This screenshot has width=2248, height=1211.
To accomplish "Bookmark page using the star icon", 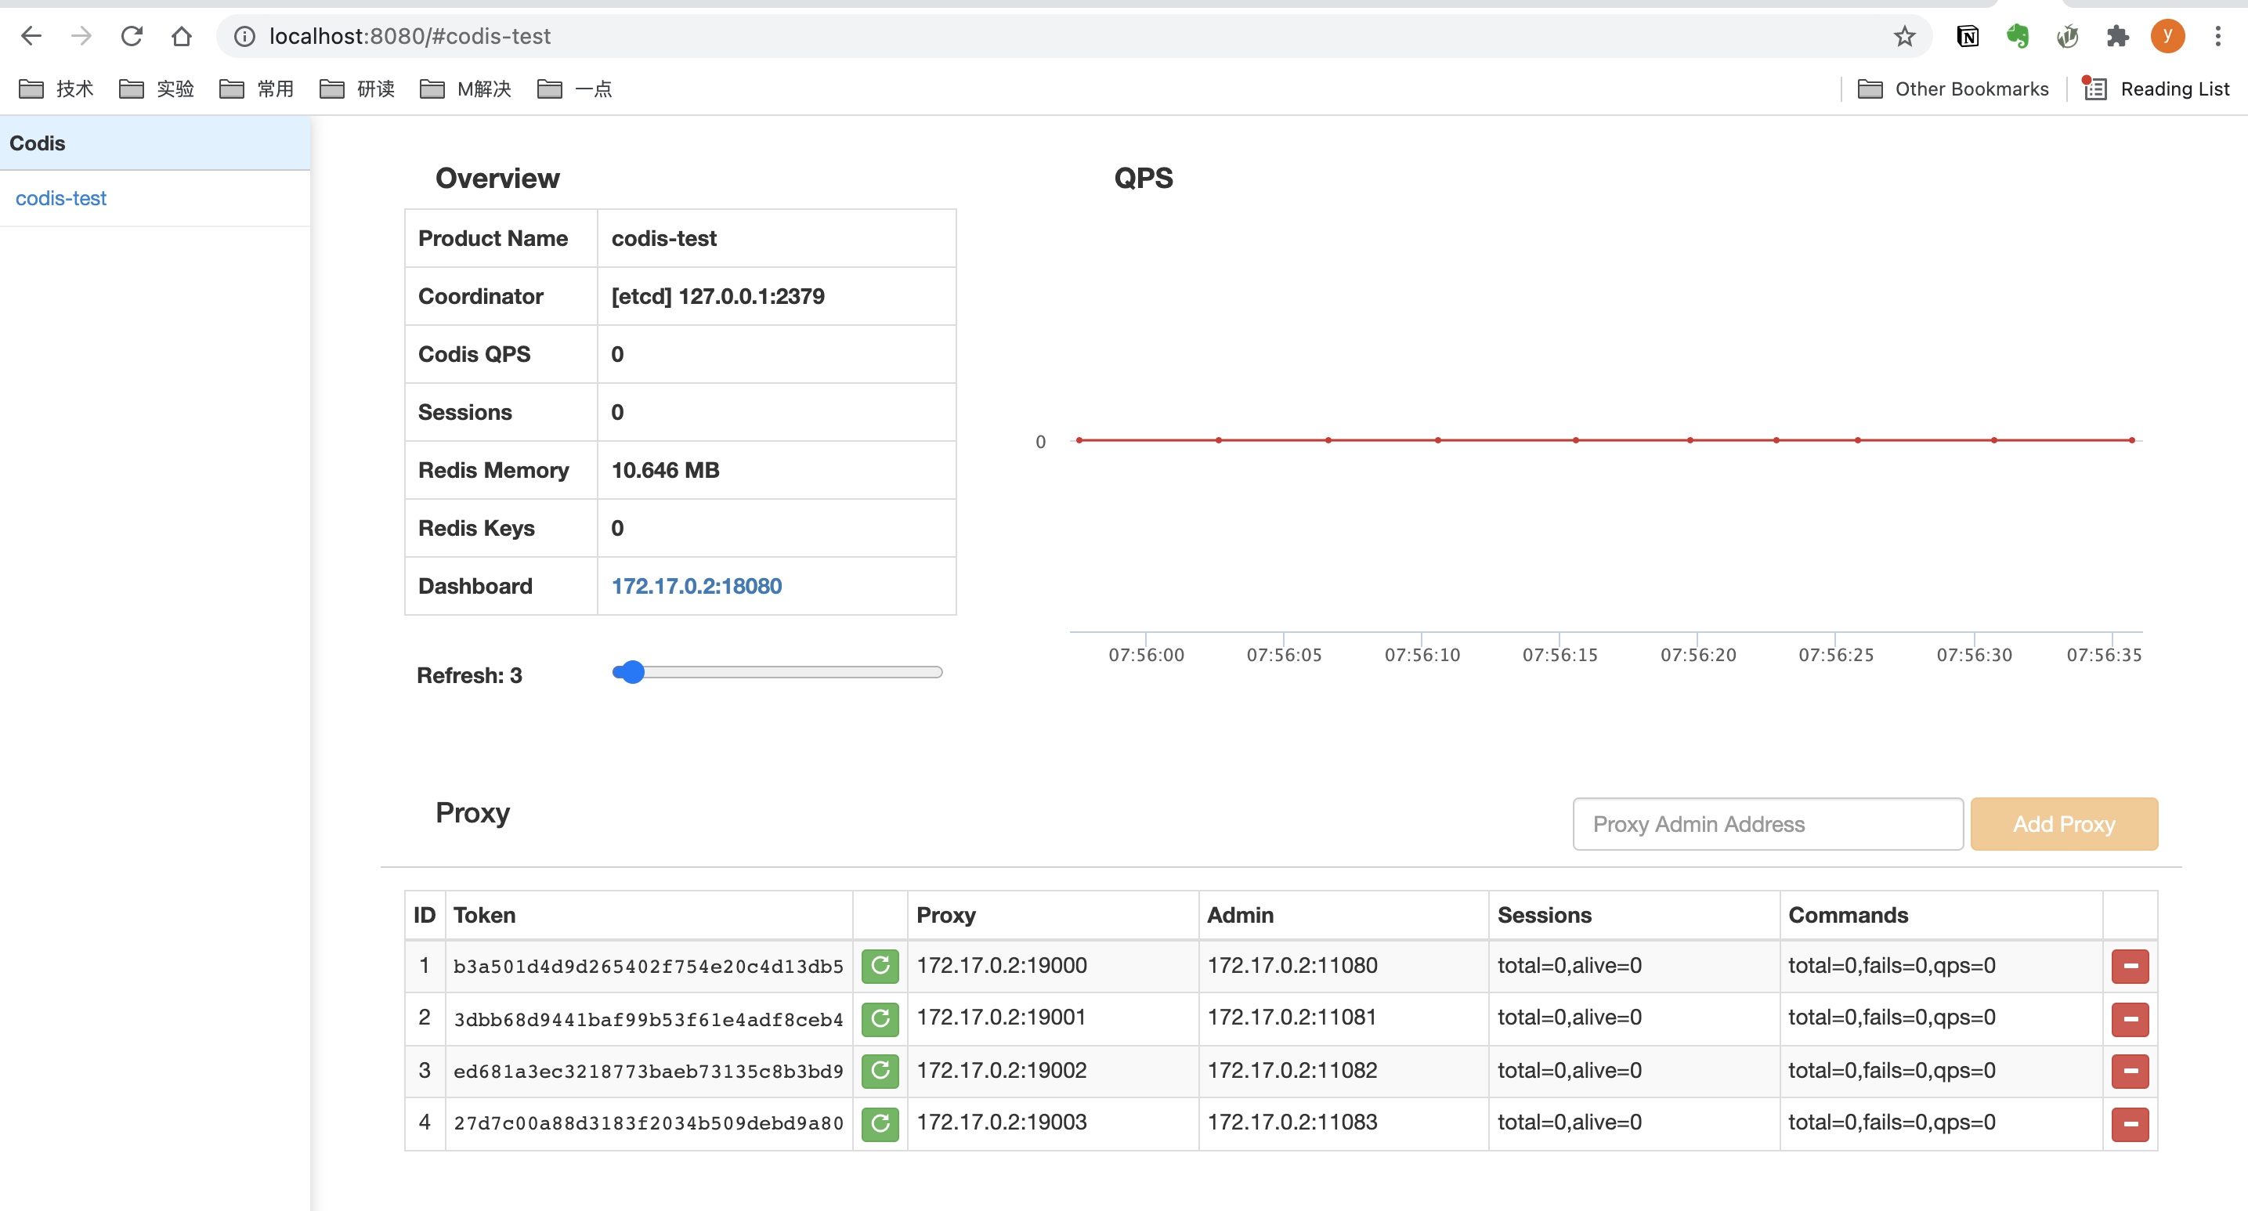I will pos(1904,36).
